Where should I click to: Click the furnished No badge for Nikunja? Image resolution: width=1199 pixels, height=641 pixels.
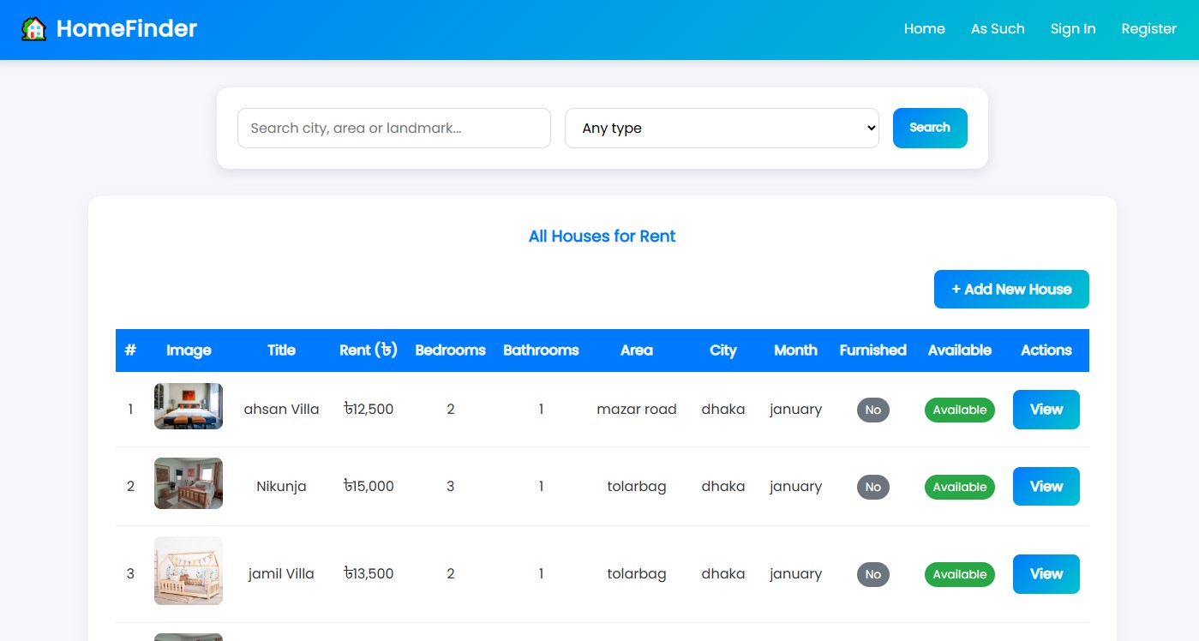click(873, 487)
